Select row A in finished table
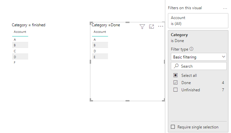Screen dimensions: 231x133 (20, 39)
